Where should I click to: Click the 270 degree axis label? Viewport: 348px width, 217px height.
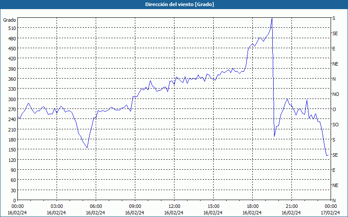click(12, 109)
